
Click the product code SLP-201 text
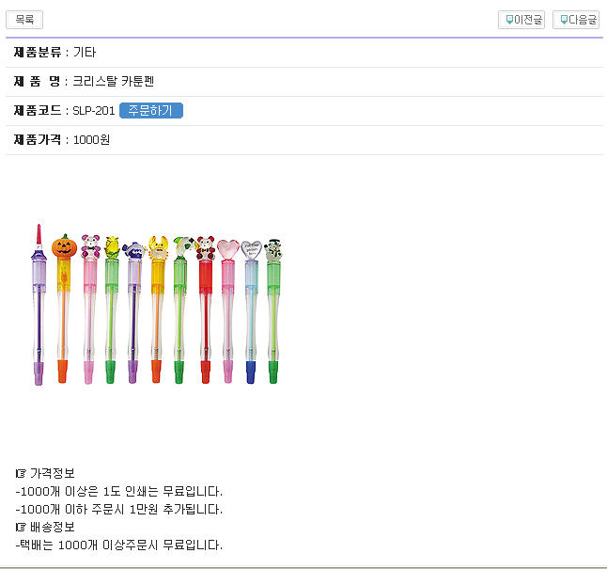93,111
